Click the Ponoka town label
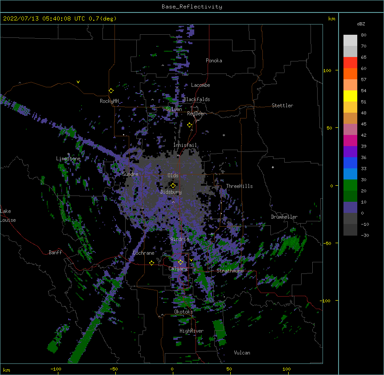The width and height of the screenshot is (384, 375). [x=214, y=61]
